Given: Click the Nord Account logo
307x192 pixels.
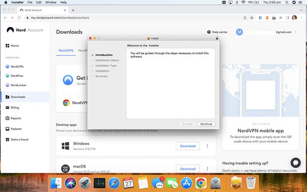Looking at the screenshot, I should pos(25,30).
